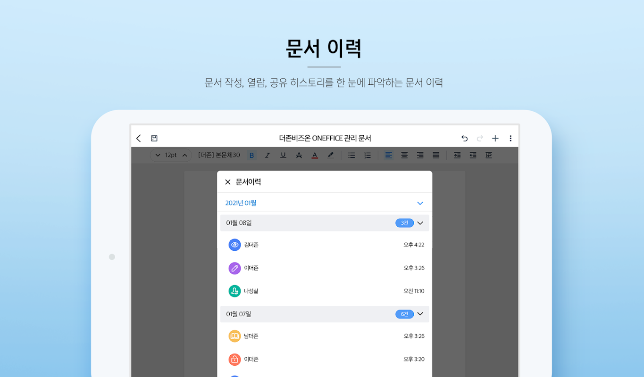Save the document with the disk icon
Viewport: 644px width, 377px height.
click(x=154, y=139)
